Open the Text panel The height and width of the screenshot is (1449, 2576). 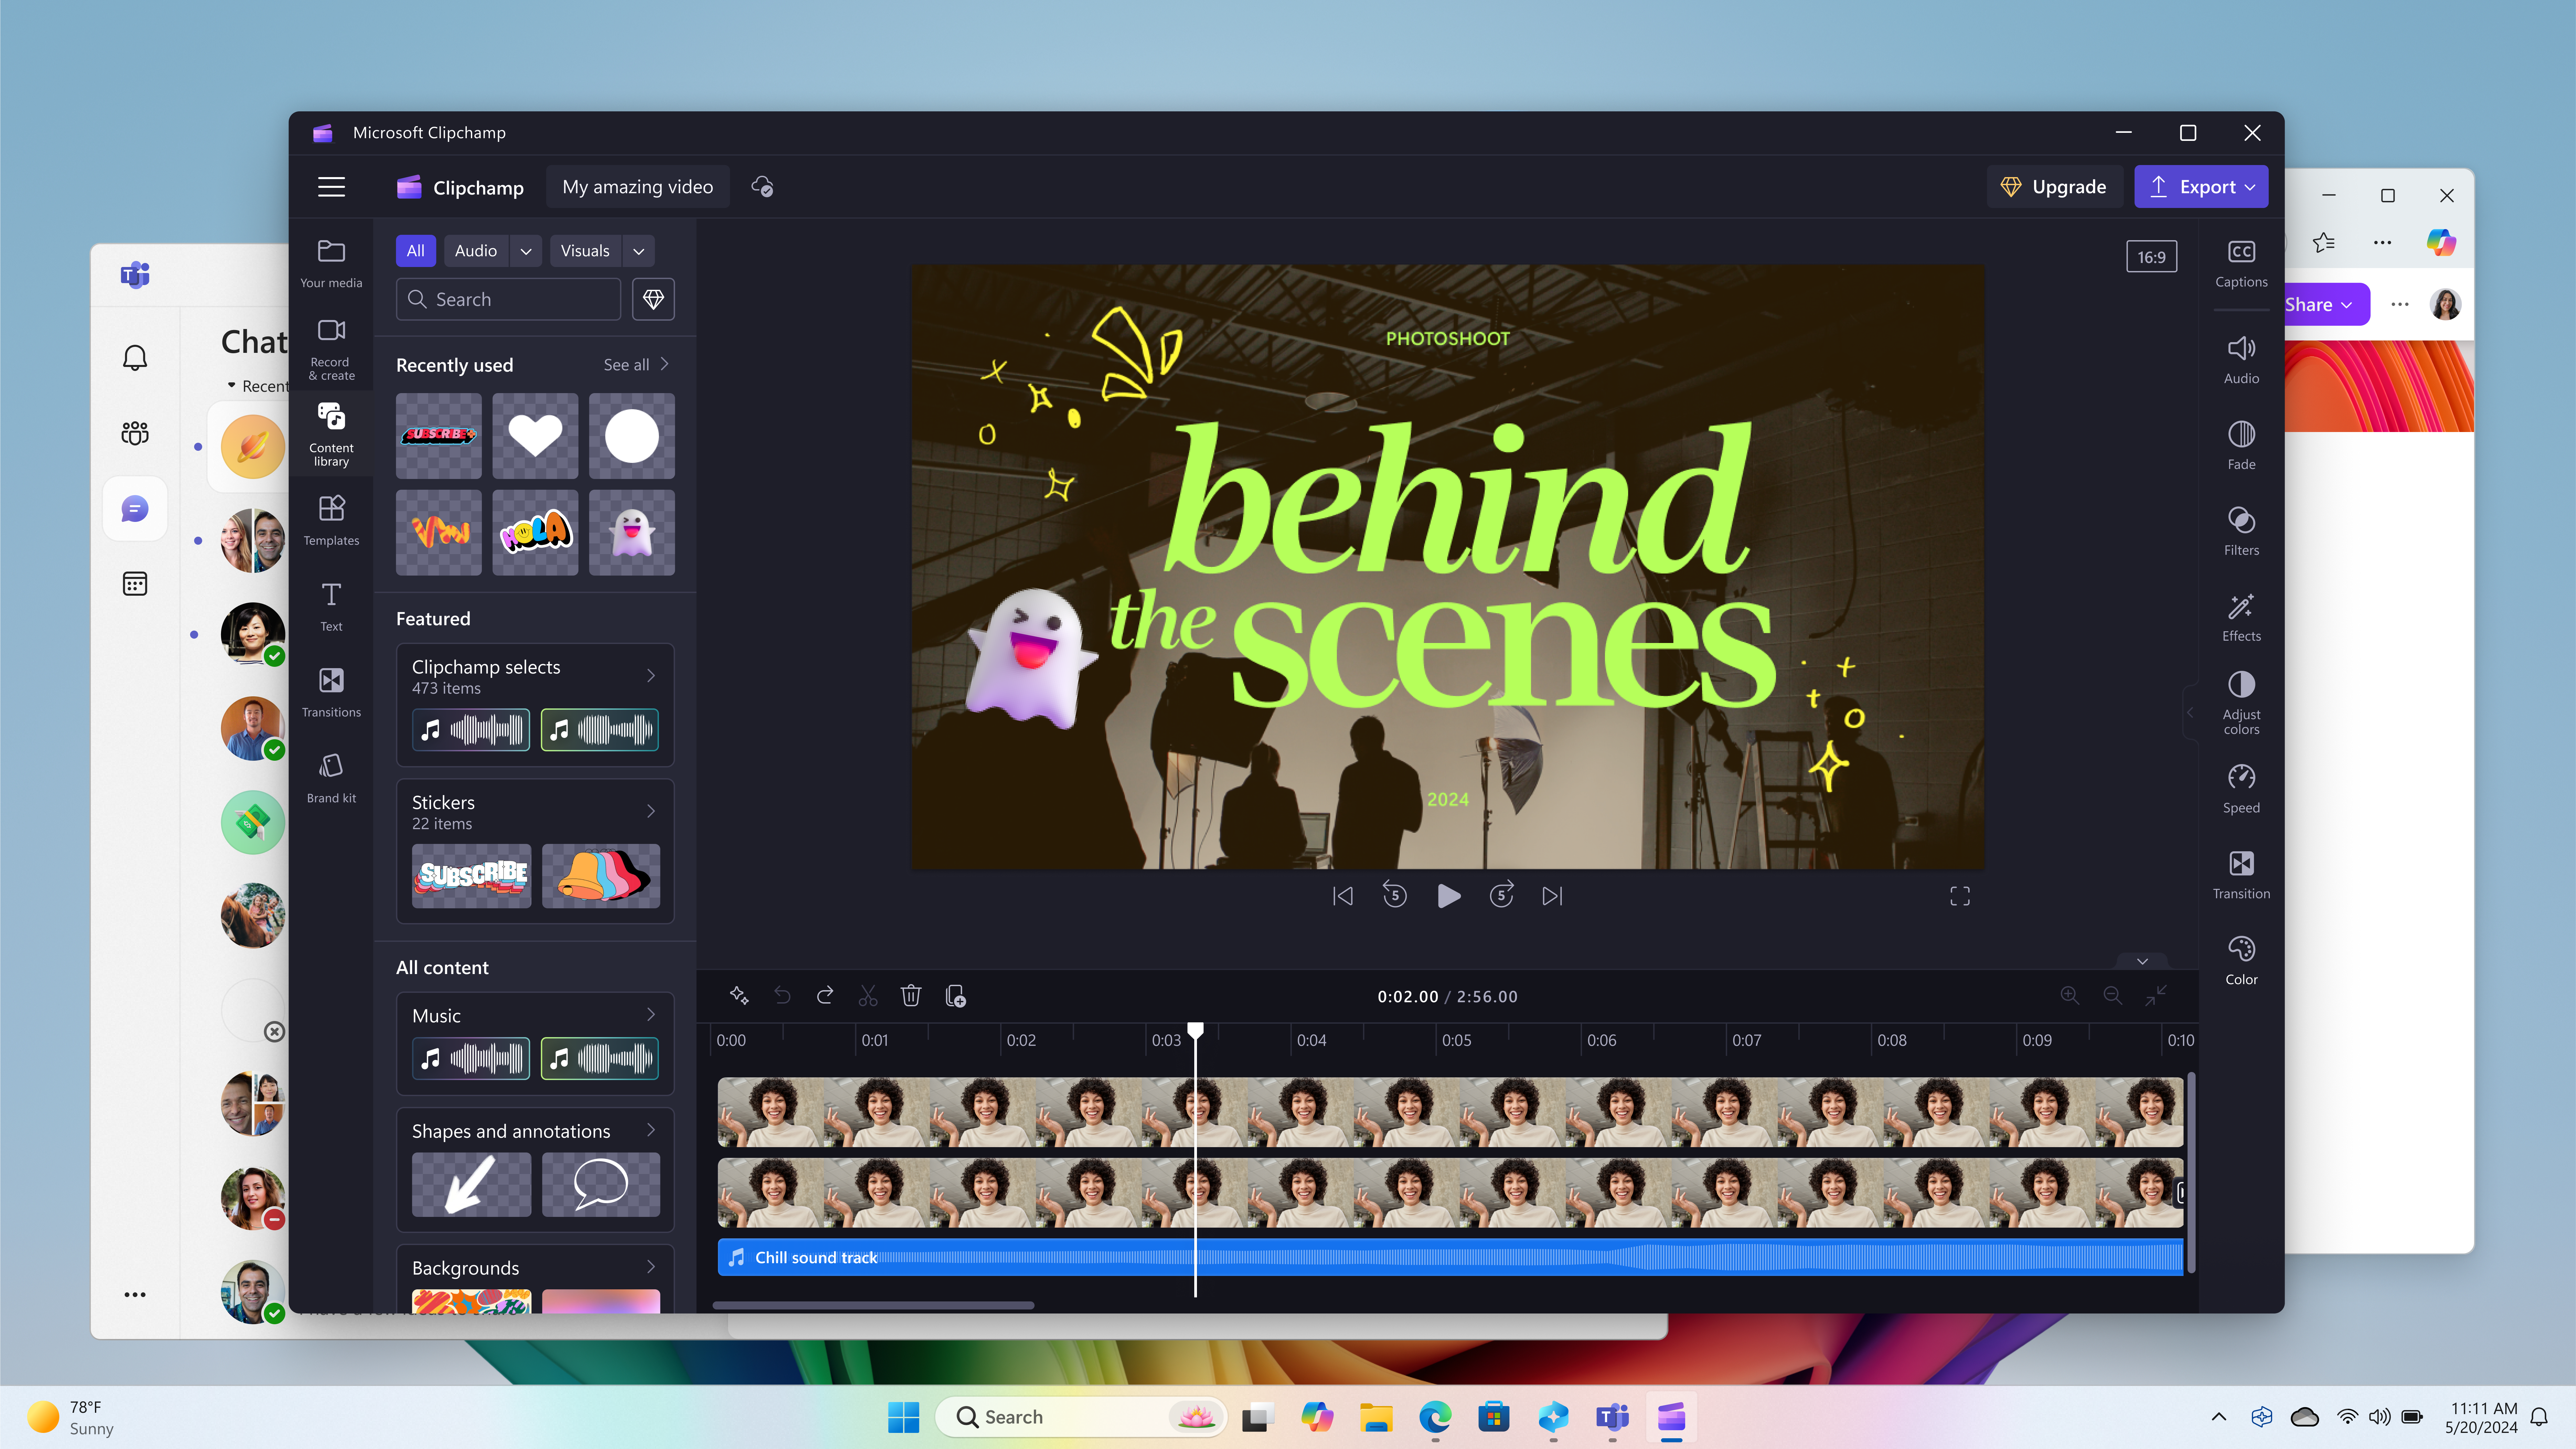coord(331,606)
